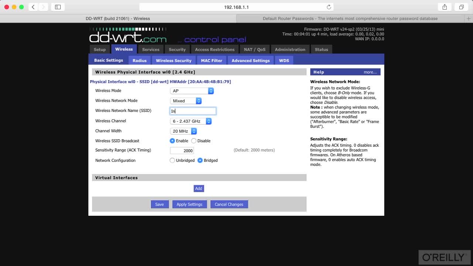
Task: Open the NAT / QoS tab
Action: pyautogui.click(x=255, y=50)
